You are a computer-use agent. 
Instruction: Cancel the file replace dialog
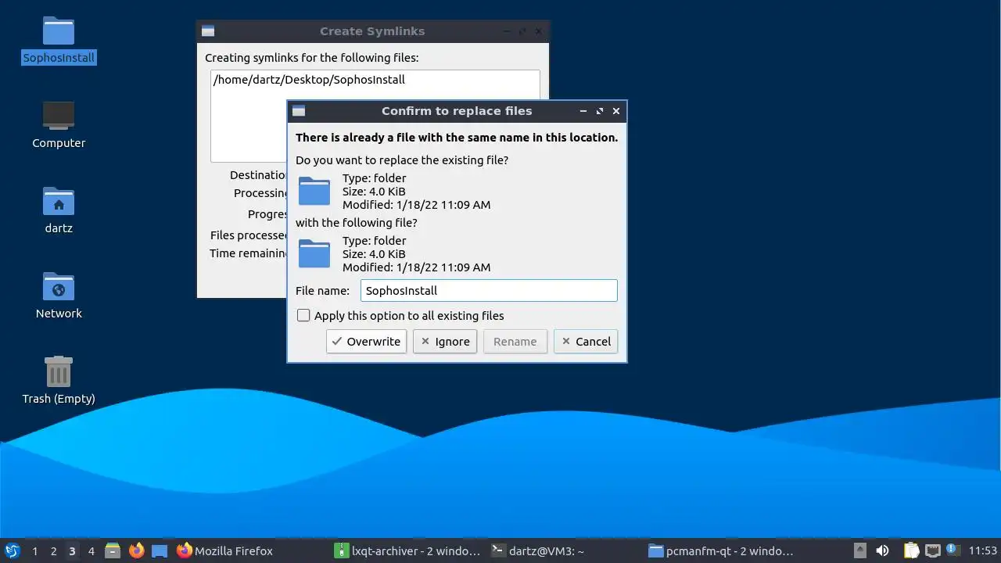click(586, 341)
